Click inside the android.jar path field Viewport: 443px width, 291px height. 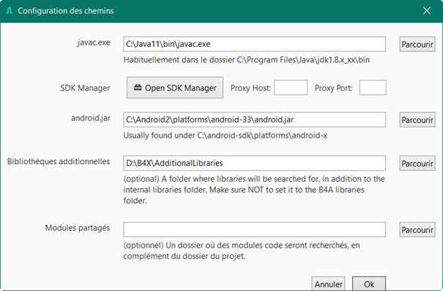[254, 119]
